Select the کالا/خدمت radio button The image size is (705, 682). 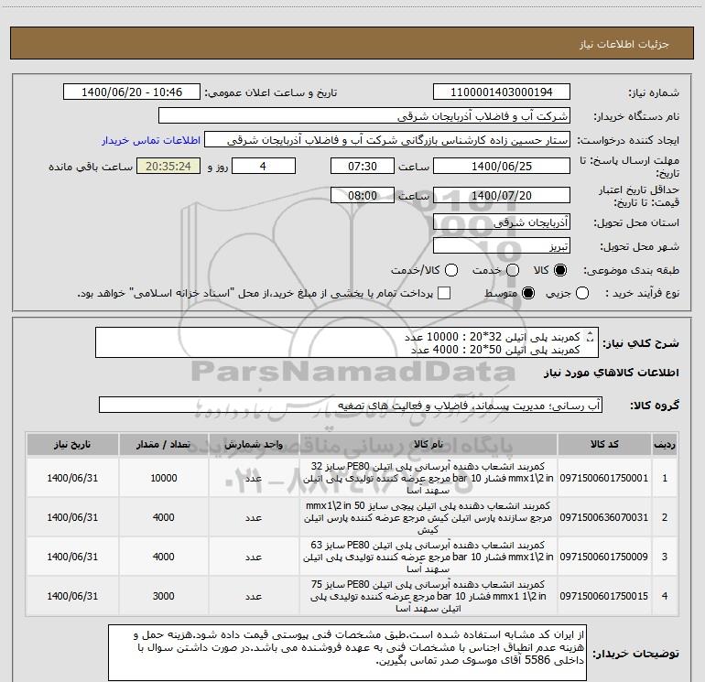(451, 270)
